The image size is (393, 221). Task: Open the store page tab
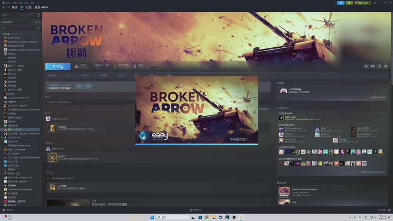click(53, 76)
